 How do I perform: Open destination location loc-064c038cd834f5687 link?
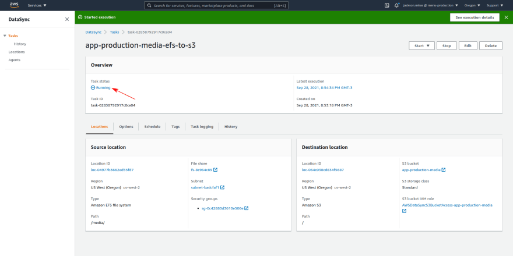pyautogui.click(x=322, y=170)
